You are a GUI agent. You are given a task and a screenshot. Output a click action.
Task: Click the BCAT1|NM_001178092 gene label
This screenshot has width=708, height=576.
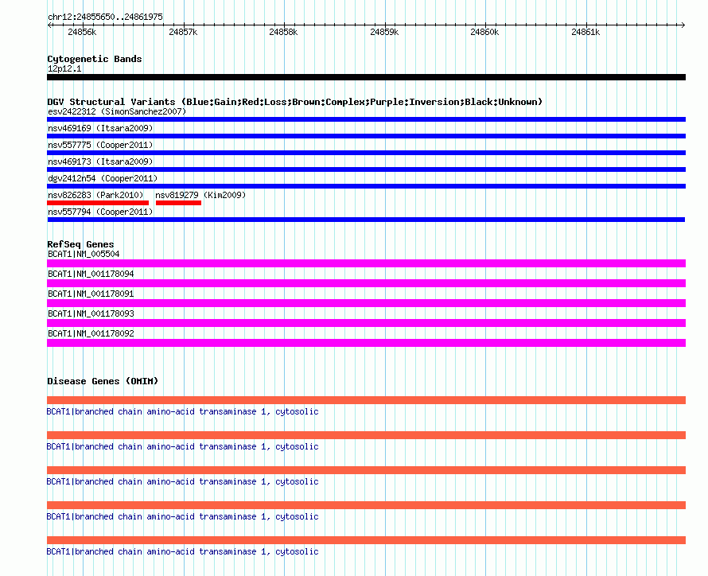pos(91,333)
